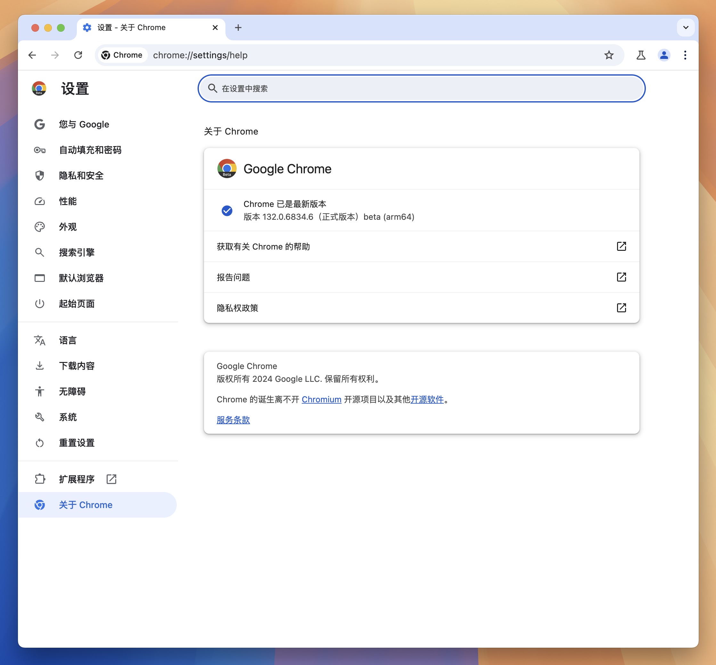Open 获取有关 Chrome 的帮助 row
This screenshot has height=665, width=716.
(x=421, y=247)
